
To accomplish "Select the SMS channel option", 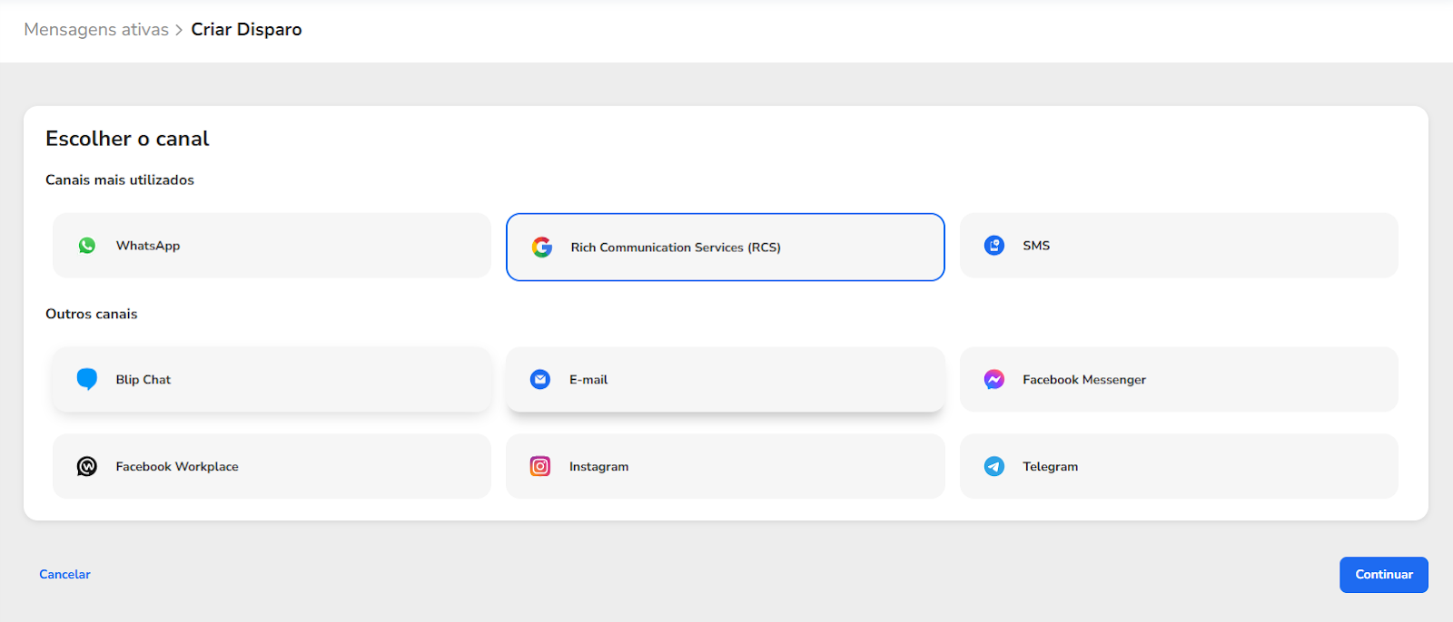I will coord(1179,246).
